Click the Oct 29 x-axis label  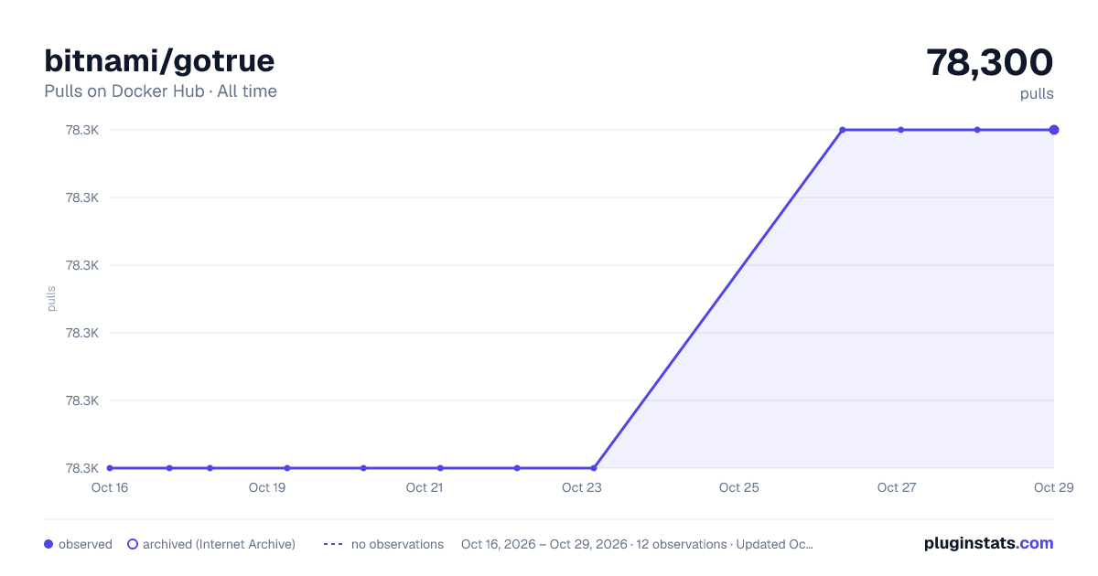coord(1053,487)
